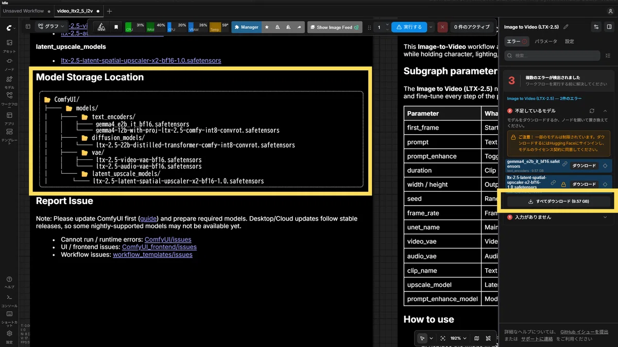
Task: Open the Models (モデル) sidebar panel
Action: pos(9,82)
